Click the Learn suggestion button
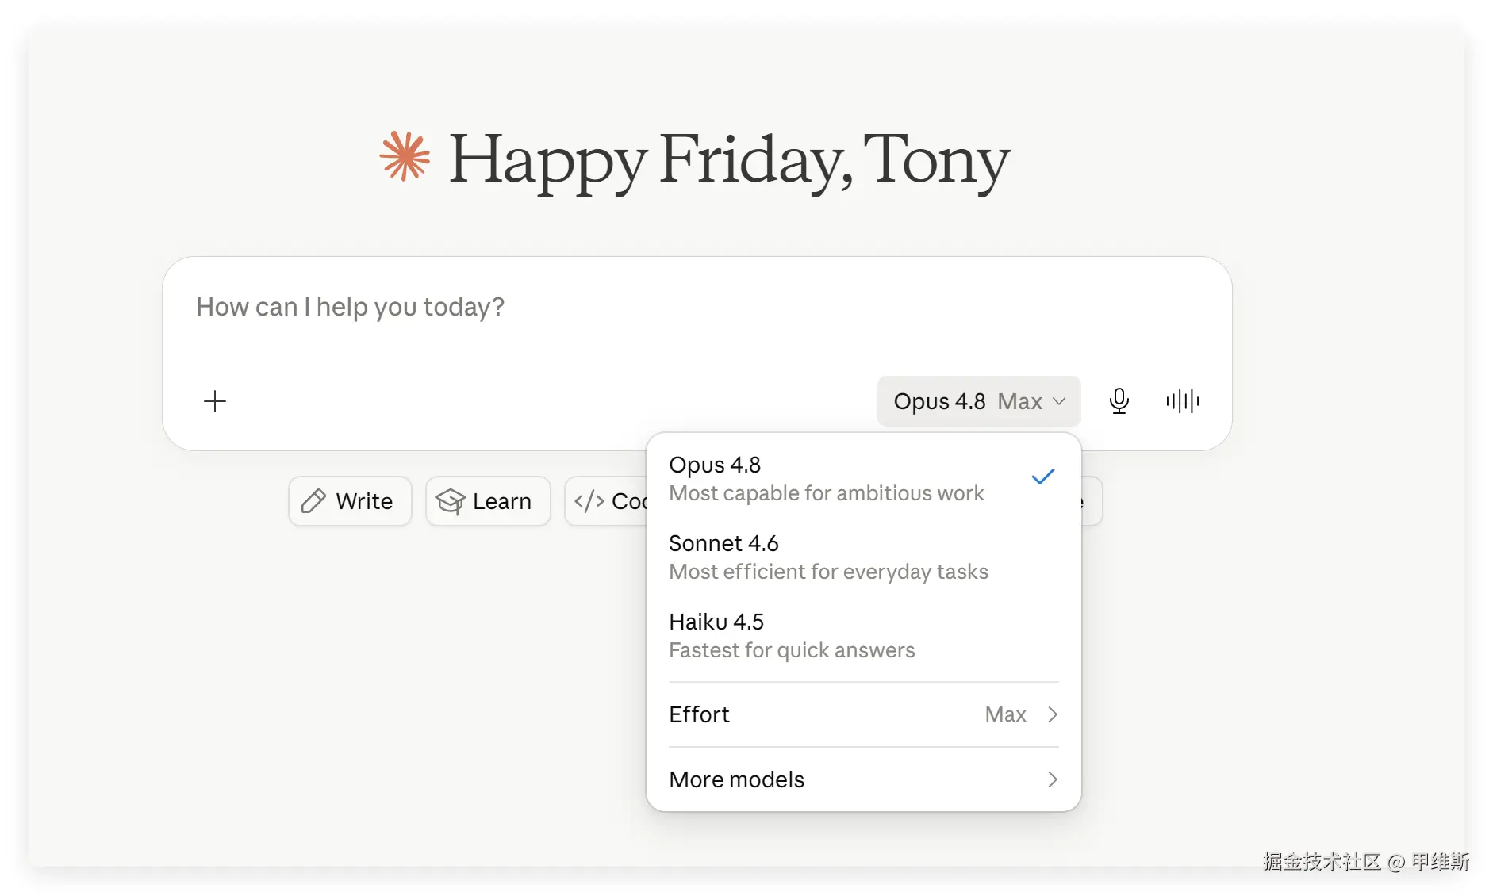Viewport: 1493px width, 896px height. pos(488,501)
